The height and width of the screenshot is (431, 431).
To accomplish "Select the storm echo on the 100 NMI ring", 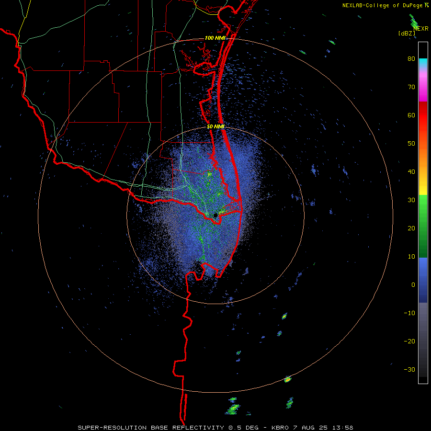I will pyautogui.click(x=287, y=380).
